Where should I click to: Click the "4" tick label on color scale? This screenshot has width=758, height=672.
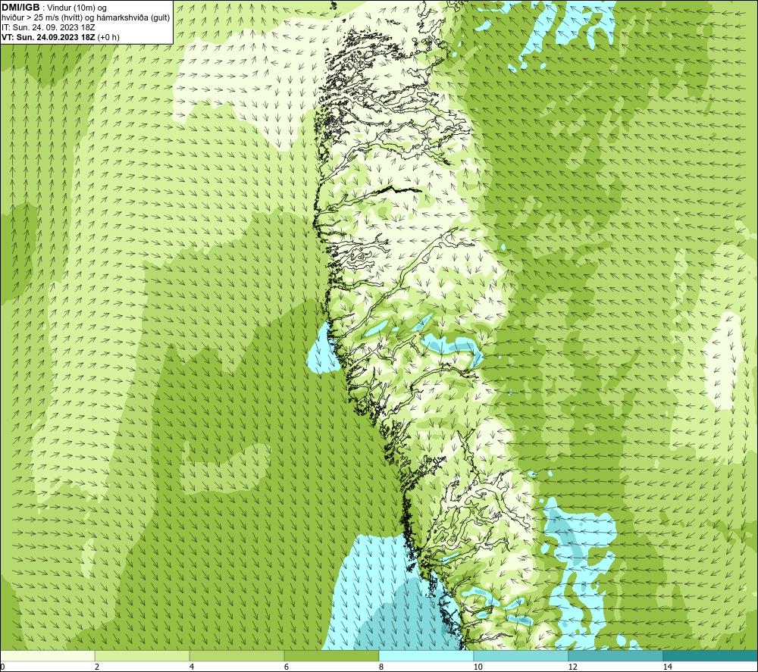192,667
